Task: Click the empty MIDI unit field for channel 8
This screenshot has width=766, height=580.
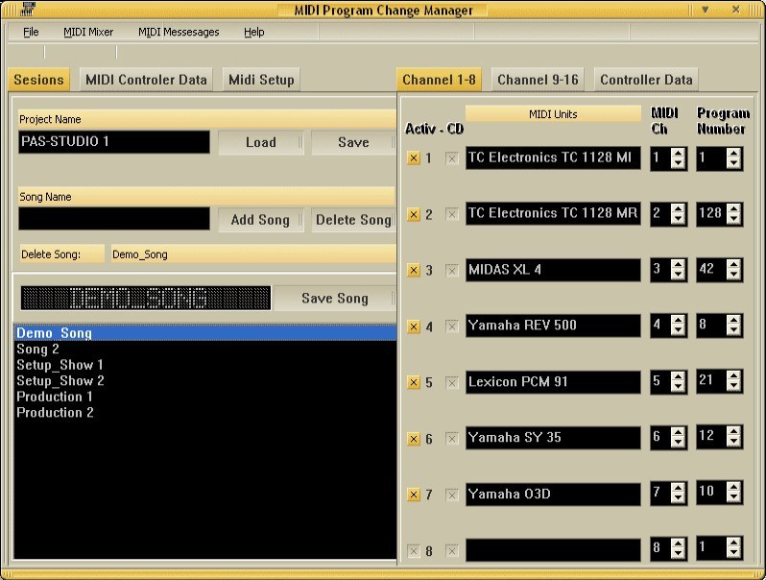Action: 553,549
